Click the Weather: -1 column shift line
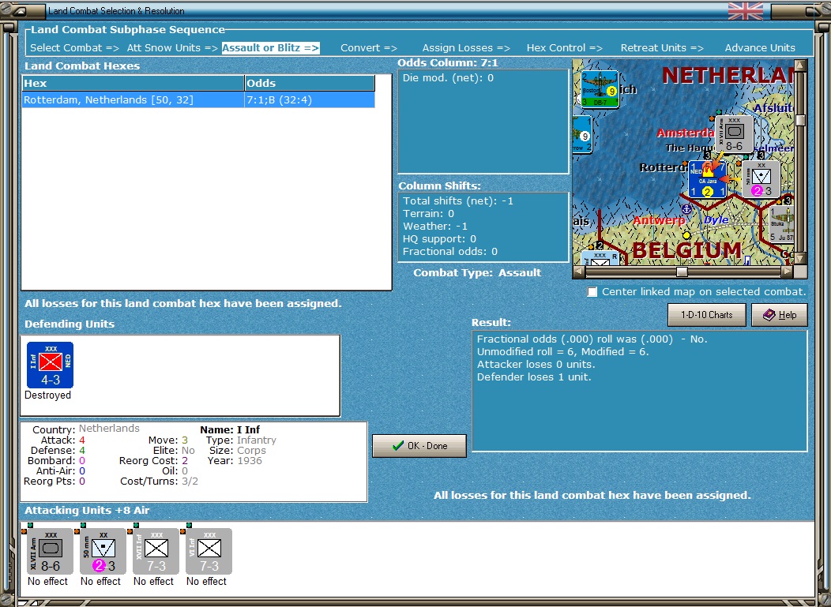 (x=435, y=227)
